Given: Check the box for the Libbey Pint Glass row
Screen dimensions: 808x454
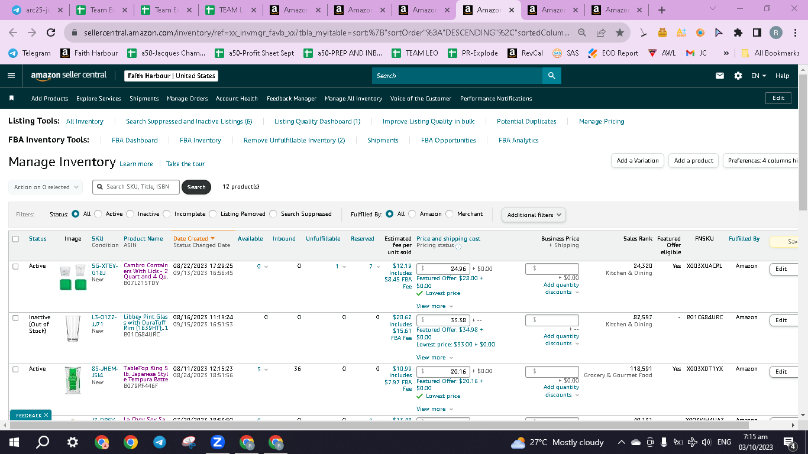Looking at the screenshot, I should [15, 317].
